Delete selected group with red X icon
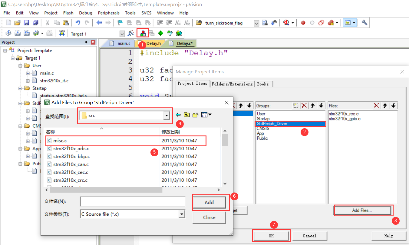 pos(304,106)
